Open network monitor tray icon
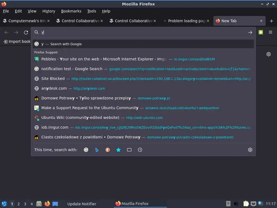Viewport: 277px width, 208px height. pos(253,204)
